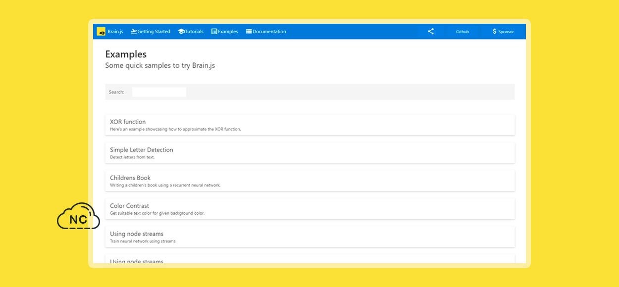The height and width of the screenshot is (287, 619).
Task: Click the Brain.js yellow logo icon
Action: pyautogui.click(x=101, y=32)
